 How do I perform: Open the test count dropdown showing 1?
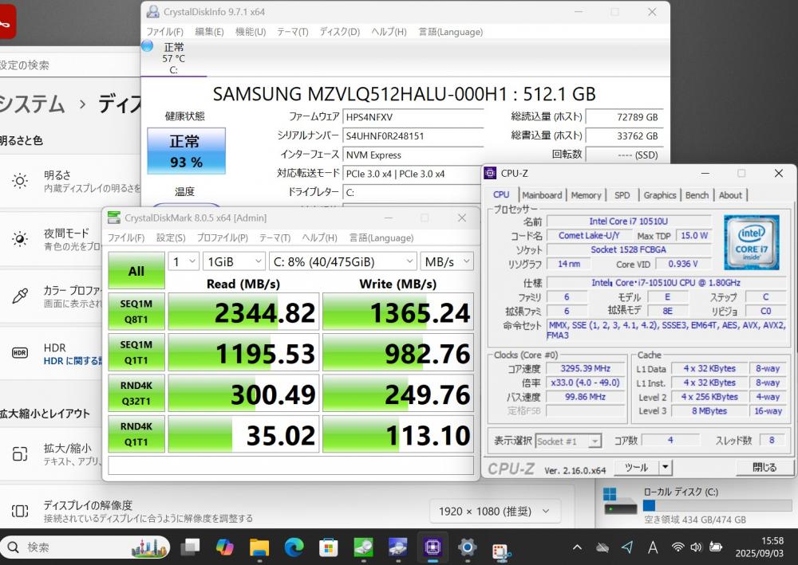click(184, 261)
